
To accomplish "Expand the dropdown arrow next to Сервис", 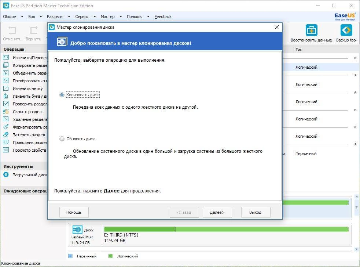I will point(95,17).
